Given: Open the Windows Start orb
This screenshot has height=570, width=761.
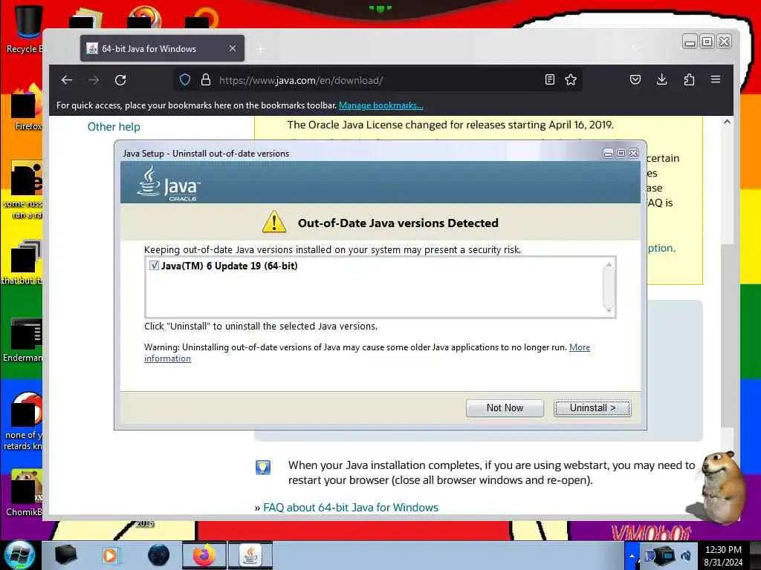Looking at the screenshot, I should click(19, 555).
